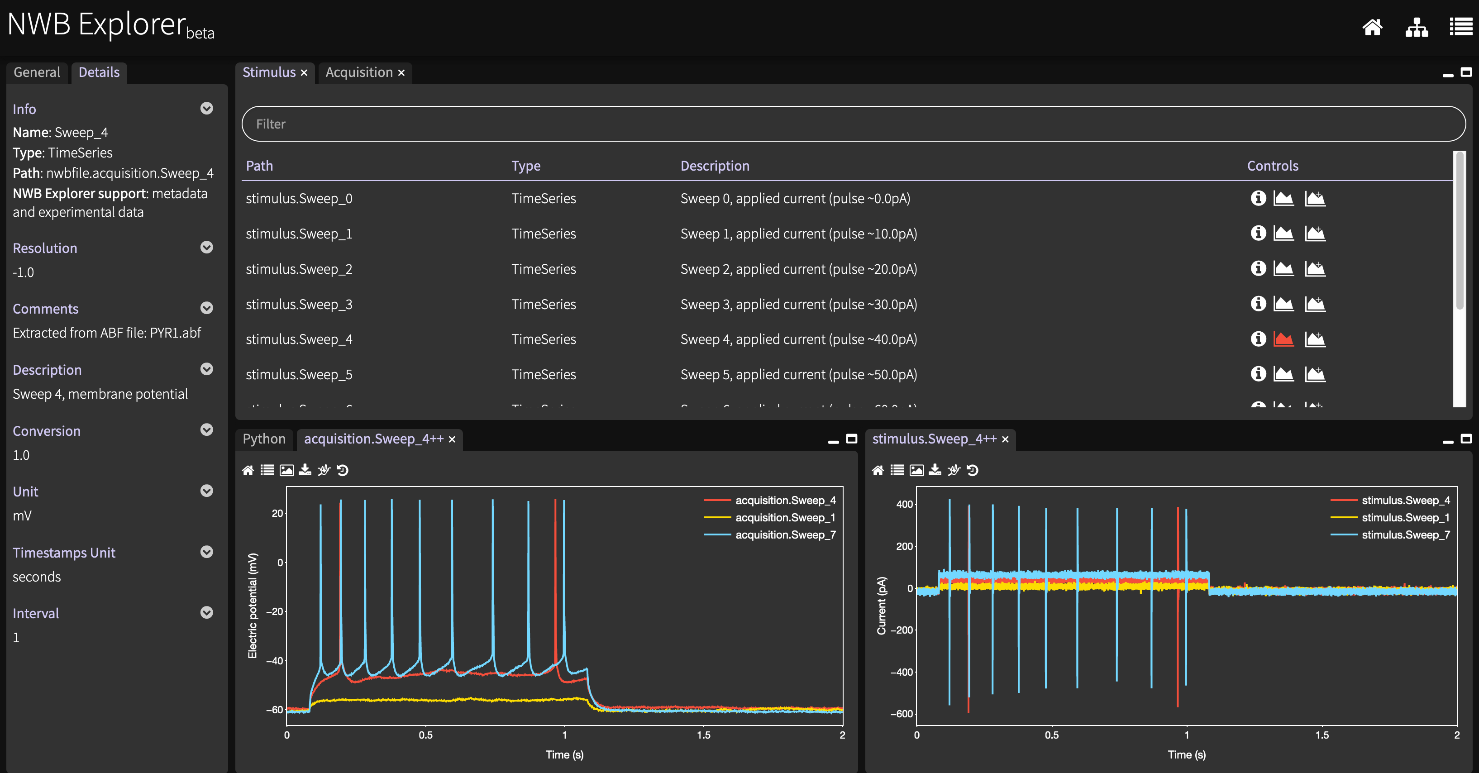
Task: Reset view history in acquisition plot
Action: (343, 470)
